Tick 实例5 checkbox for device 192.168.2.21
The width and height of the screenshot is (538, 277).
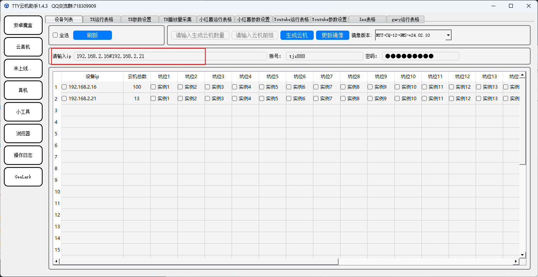point(262,99)
